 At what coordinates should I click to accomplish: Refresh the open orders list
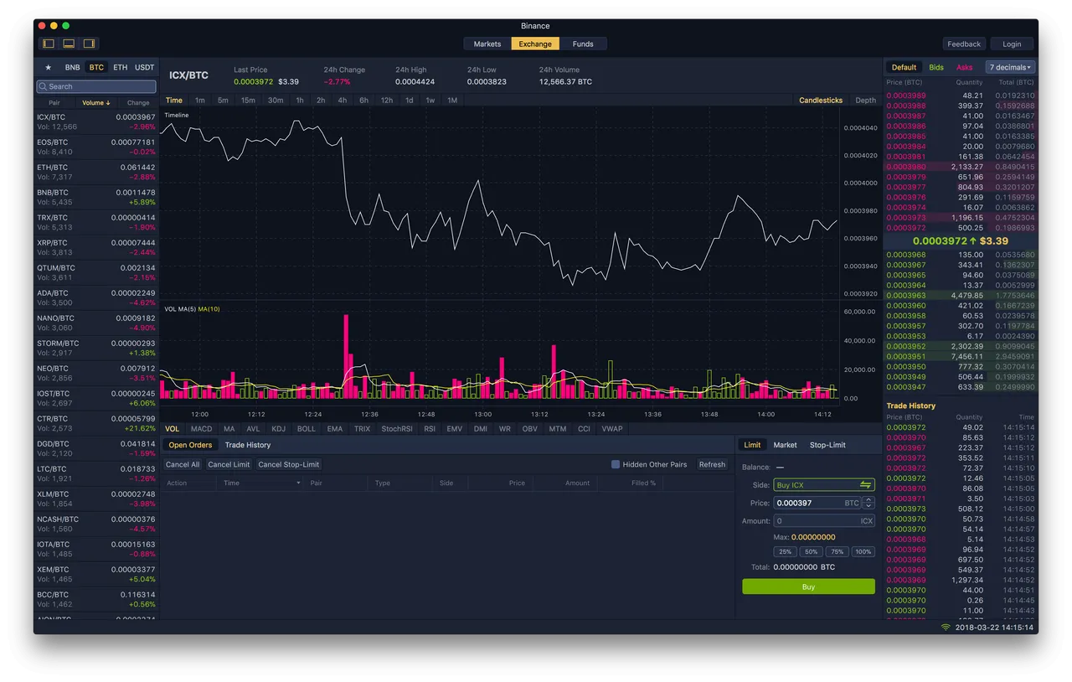[712, 464]
